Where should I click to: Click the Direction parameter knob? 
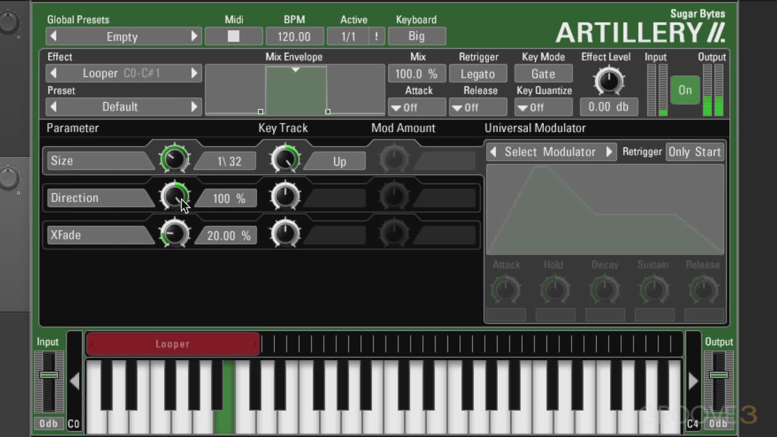[174, 196]
